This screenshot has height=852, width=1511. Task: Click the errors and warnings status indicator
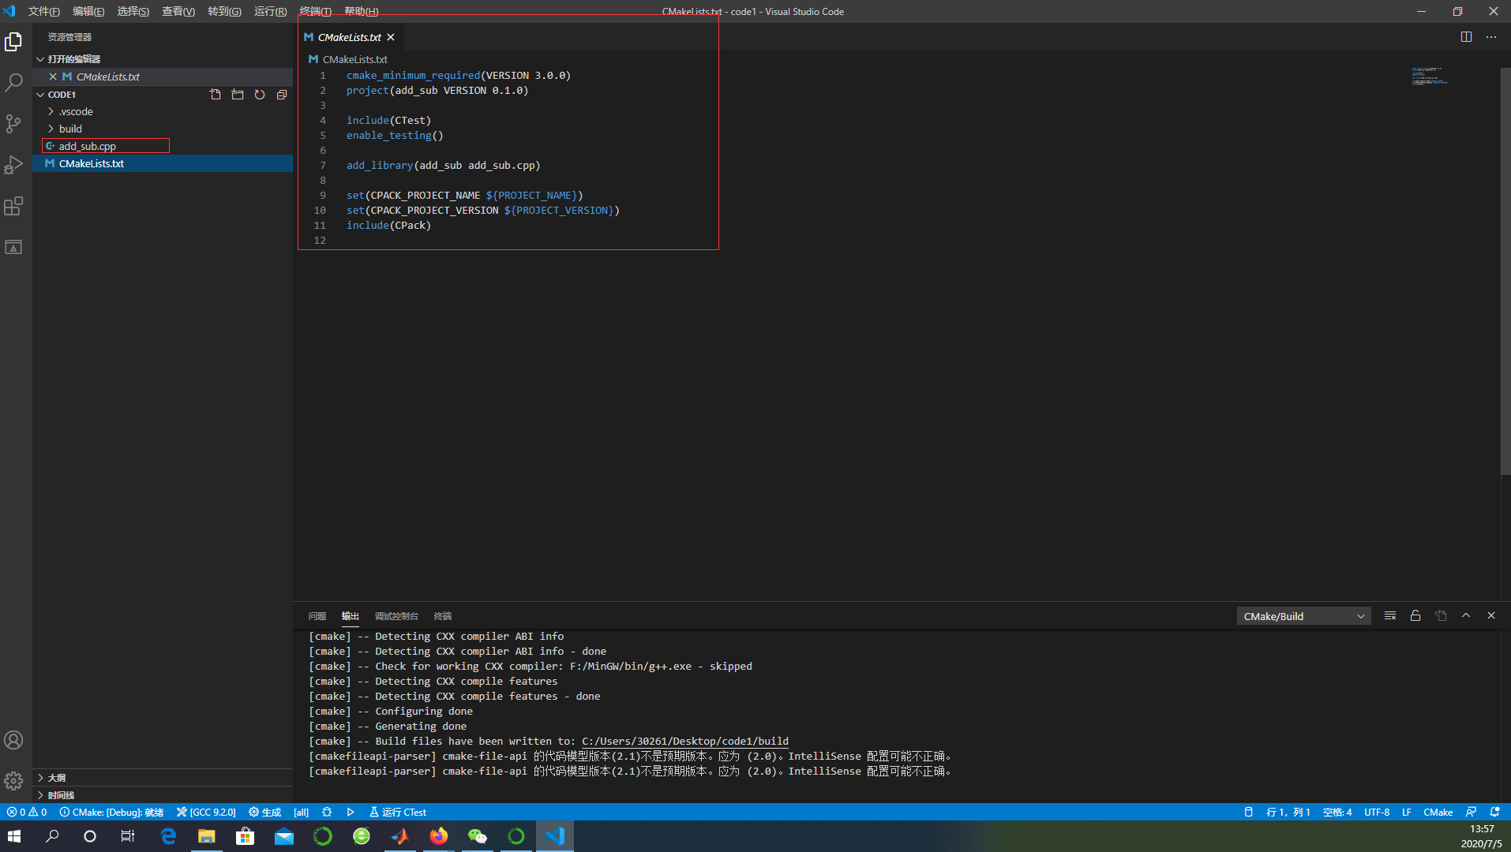click(x=27, y=812)
